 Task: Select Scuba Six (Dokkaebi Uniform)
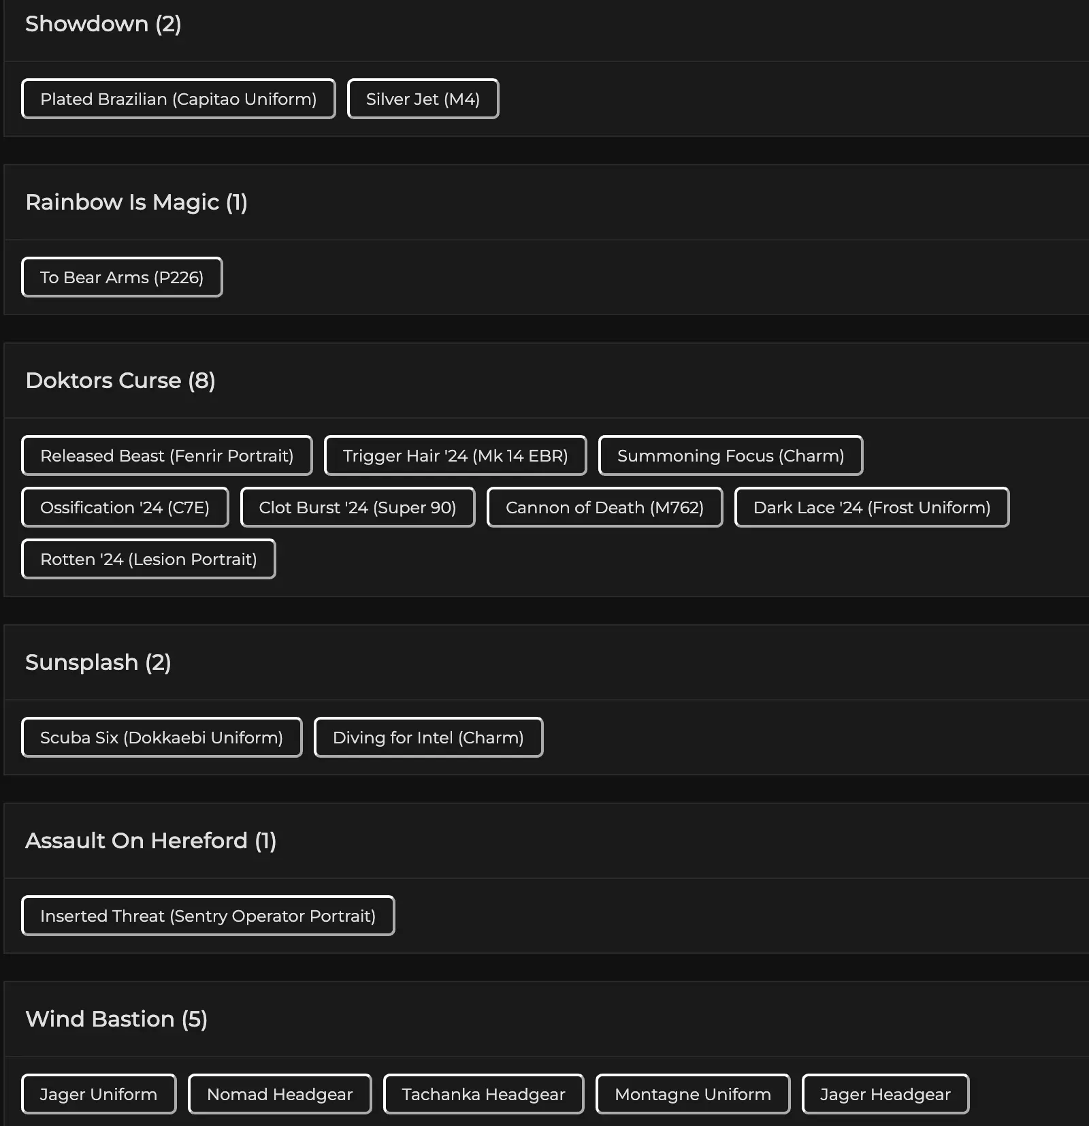pos(161,738)
